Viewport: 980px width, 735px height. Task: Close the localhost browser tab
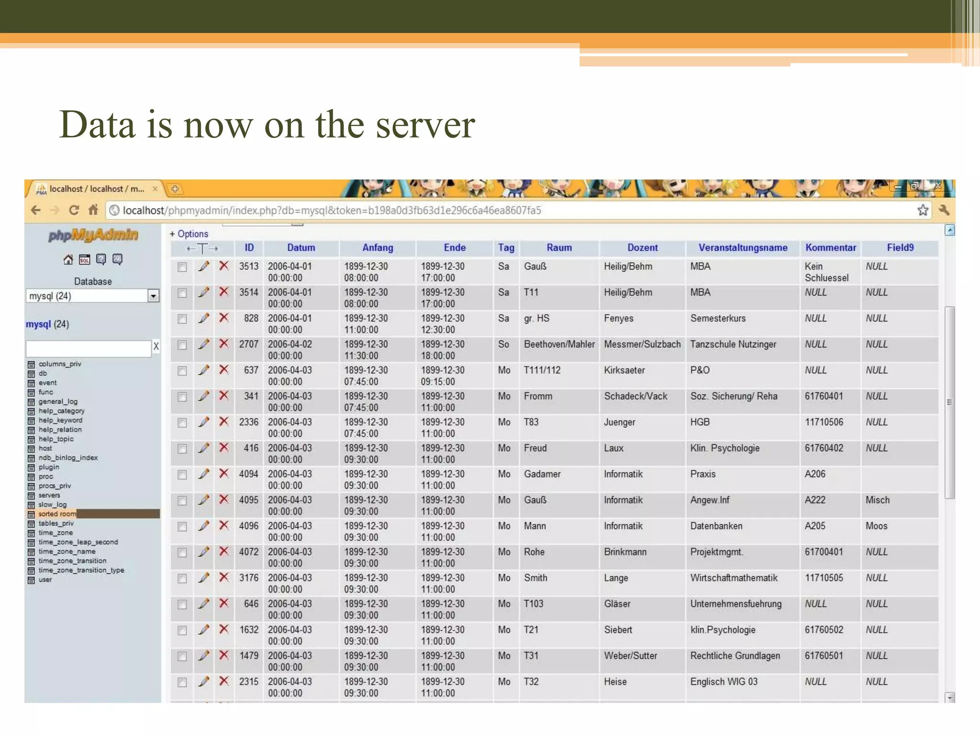(155, 189)
